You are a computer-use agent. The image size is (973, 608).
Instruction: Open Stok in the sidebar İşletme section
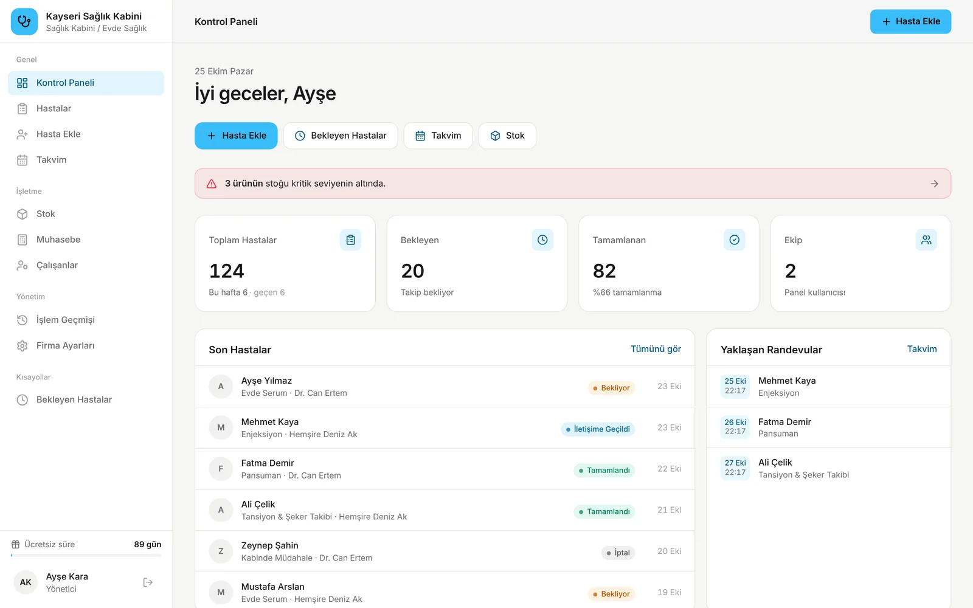pos(86,214)
